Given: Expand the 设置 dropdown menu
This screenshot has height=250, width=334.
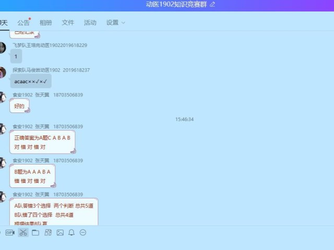Looking at the screenshot, I should click(x=115, y=22).
